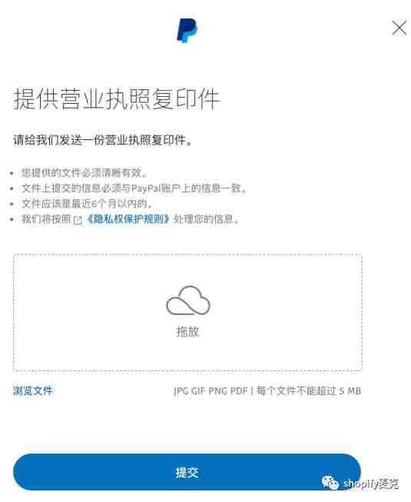Click the JPG GIF PNG PDF format hint
Screen dimensions: 411x502
[x=210, y=391]
